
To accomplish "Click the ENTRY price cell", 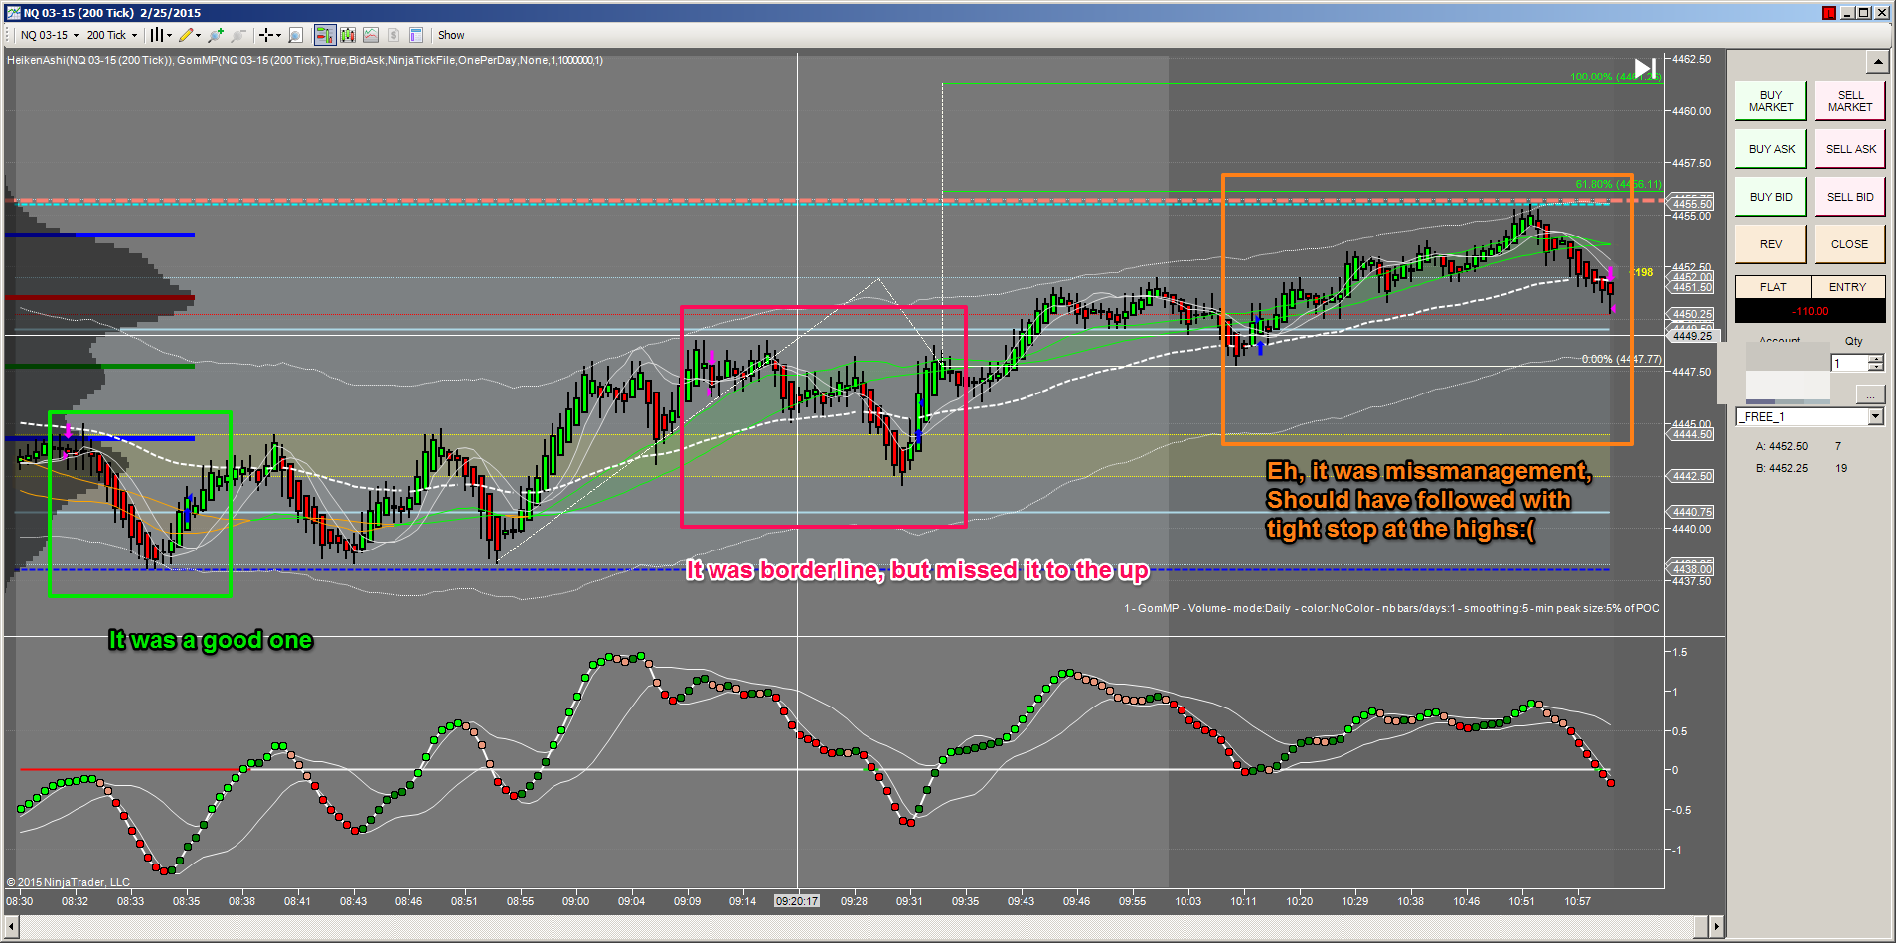I will tap(1848, 287).
